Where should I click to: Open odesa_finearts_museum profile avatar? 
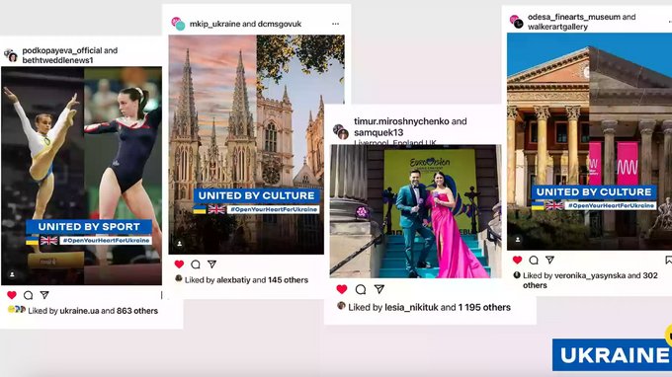pyautogui.click(x=516, y=22)
